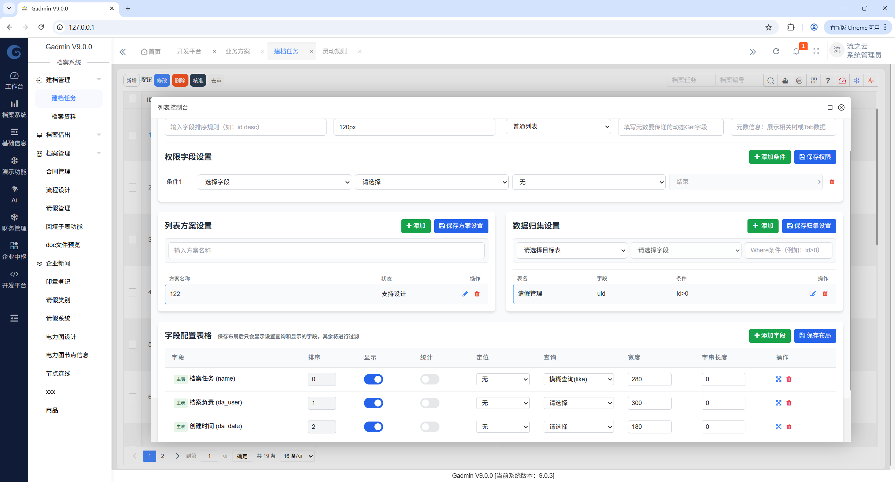895x482 pixels.
Task: Toggle 显示 switch for 档案任务 (name)
Action: coord(373,379)
